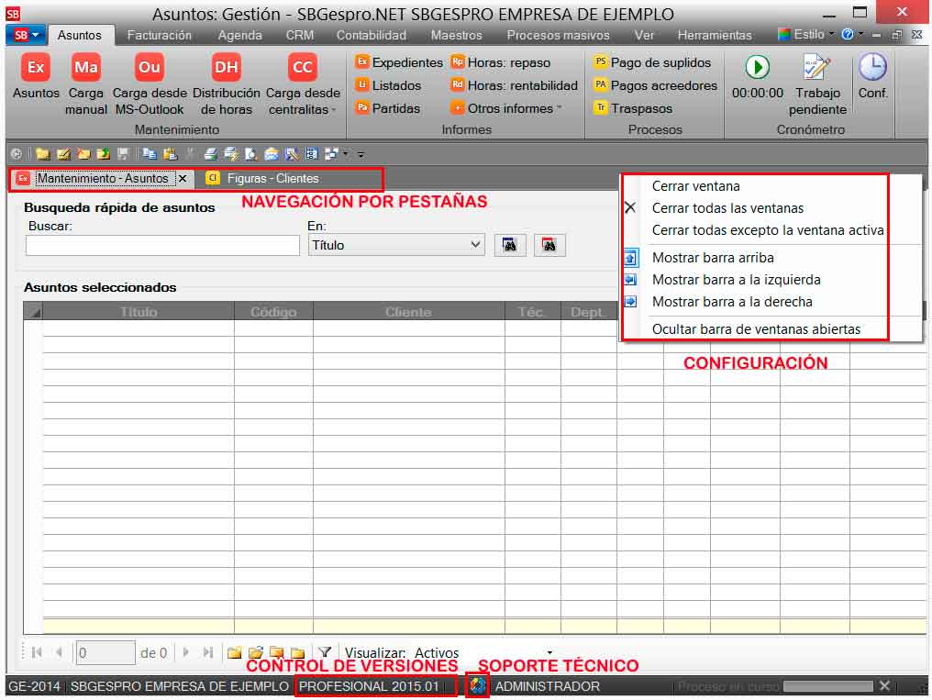932x700 pixels.
Task: Open the Visualizar Activos dropdown
Action: click(550, 653)
